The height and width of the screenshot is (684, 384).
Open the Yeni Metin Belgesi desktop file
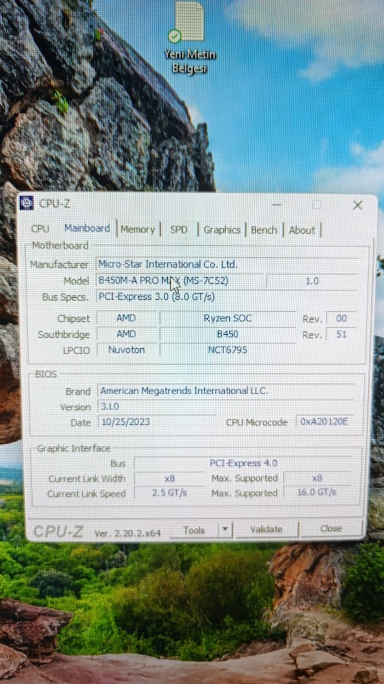pyautogui.click(x=189, y=37)
